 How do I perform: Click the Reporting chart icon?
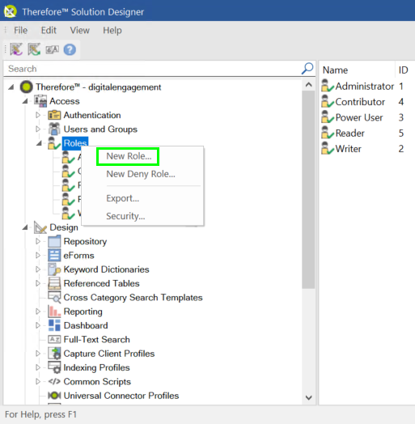pyautogui.click(x=54, y=312)
